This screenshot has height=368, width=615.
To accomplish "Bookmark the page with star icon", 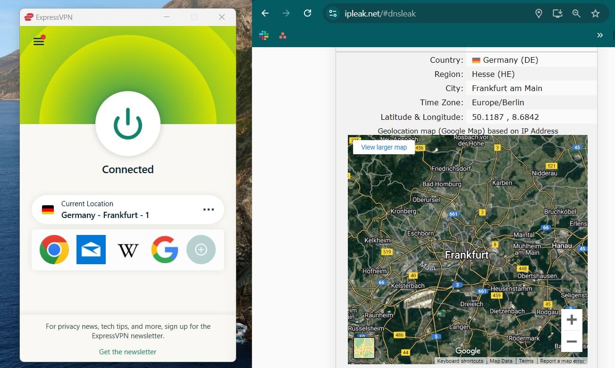I will (x=595, y=14).
